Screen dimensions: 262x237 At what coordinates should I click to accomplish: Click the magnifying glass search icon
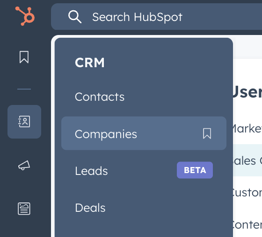75,17
